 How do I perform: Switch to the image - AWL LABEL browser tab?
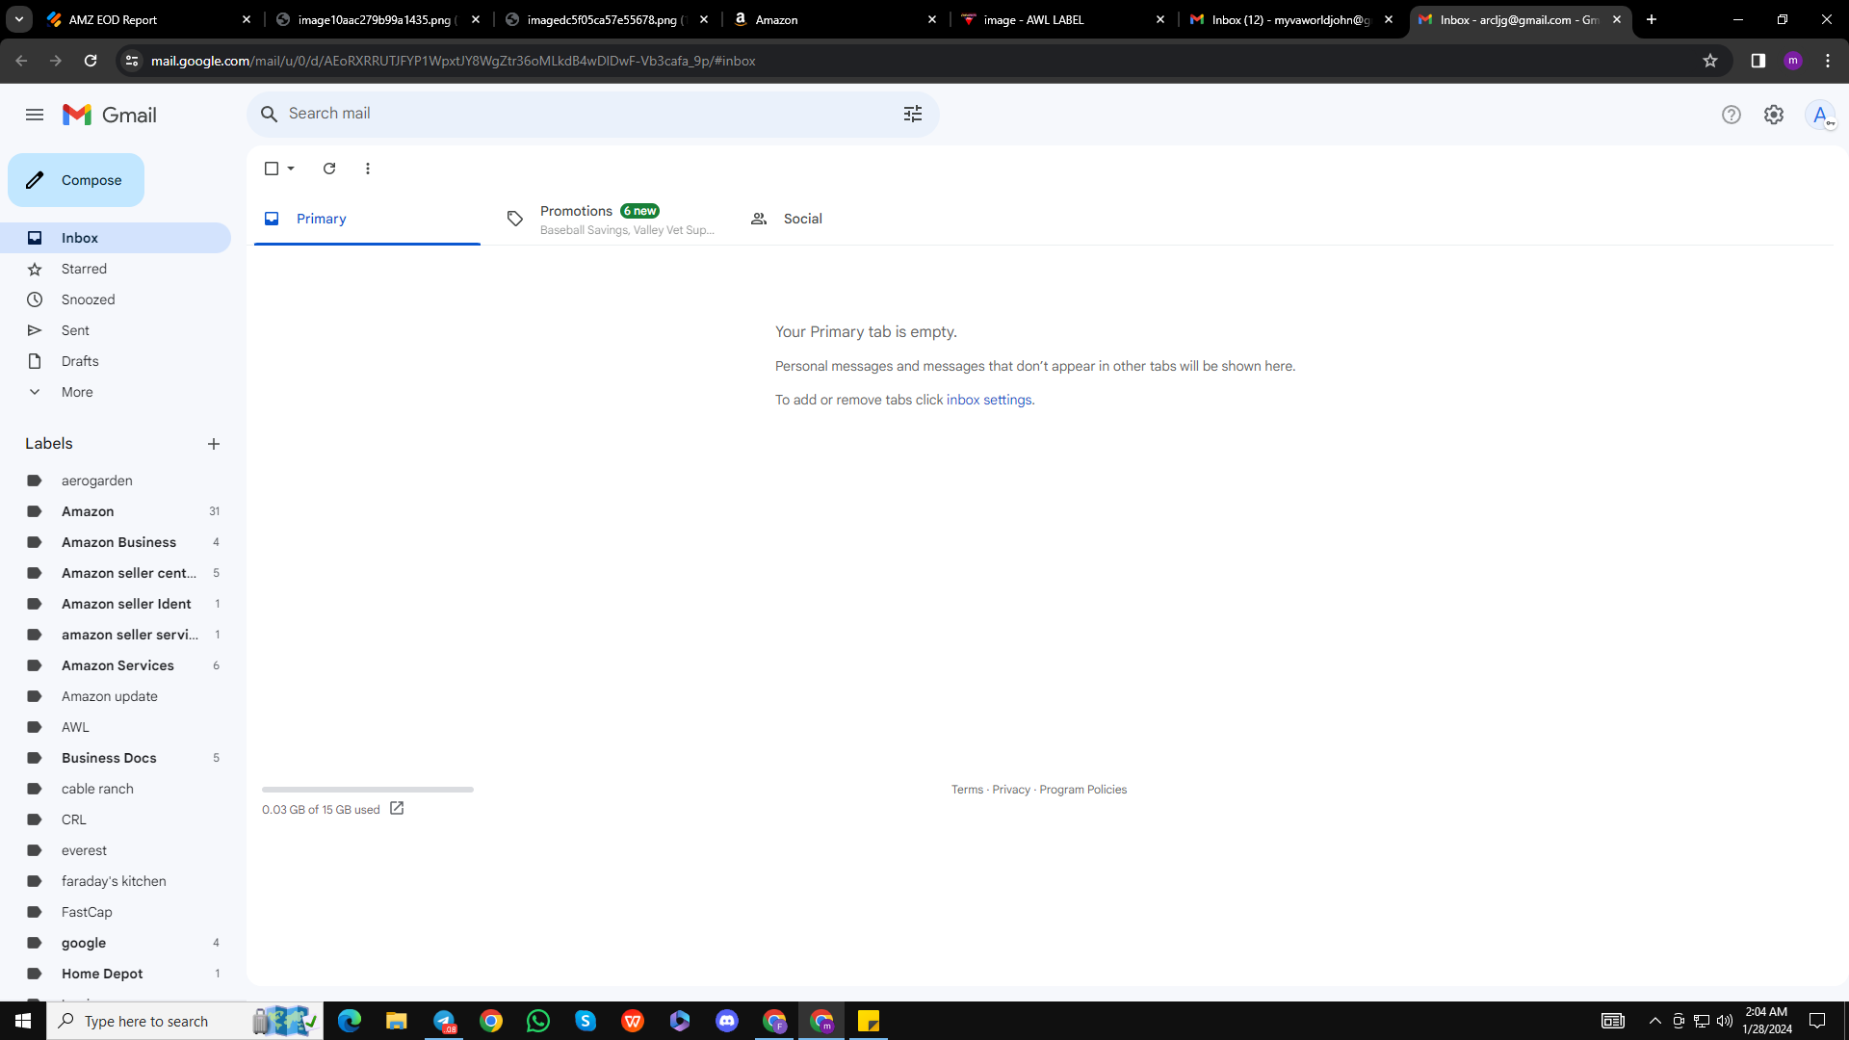[1064, 19]
